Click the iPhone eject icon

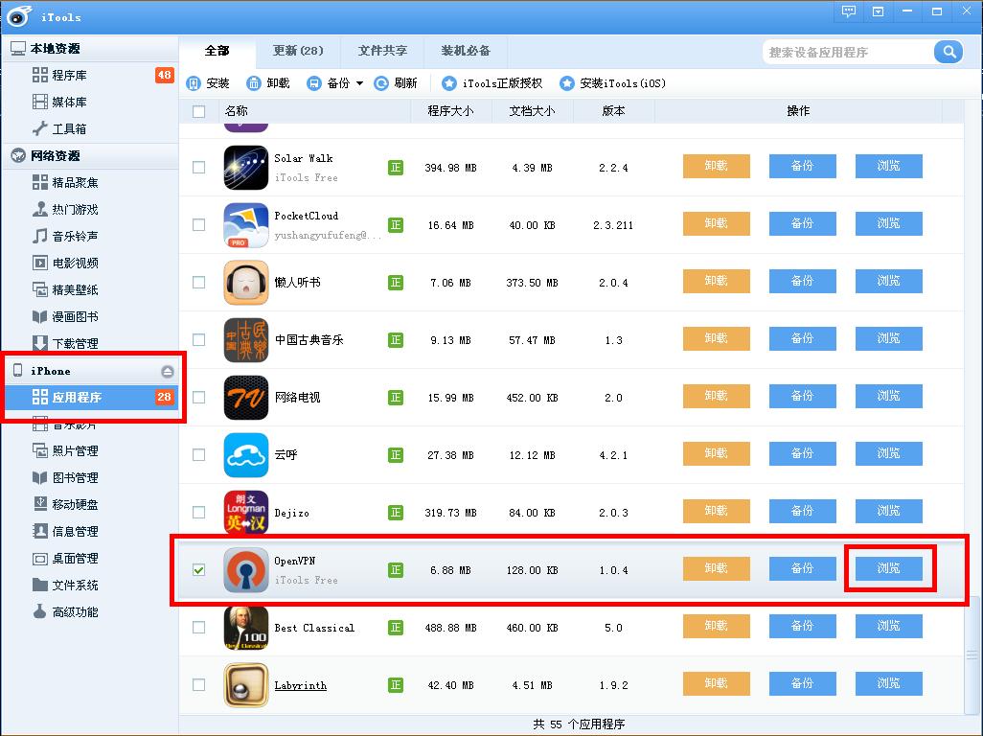[168, 371]
